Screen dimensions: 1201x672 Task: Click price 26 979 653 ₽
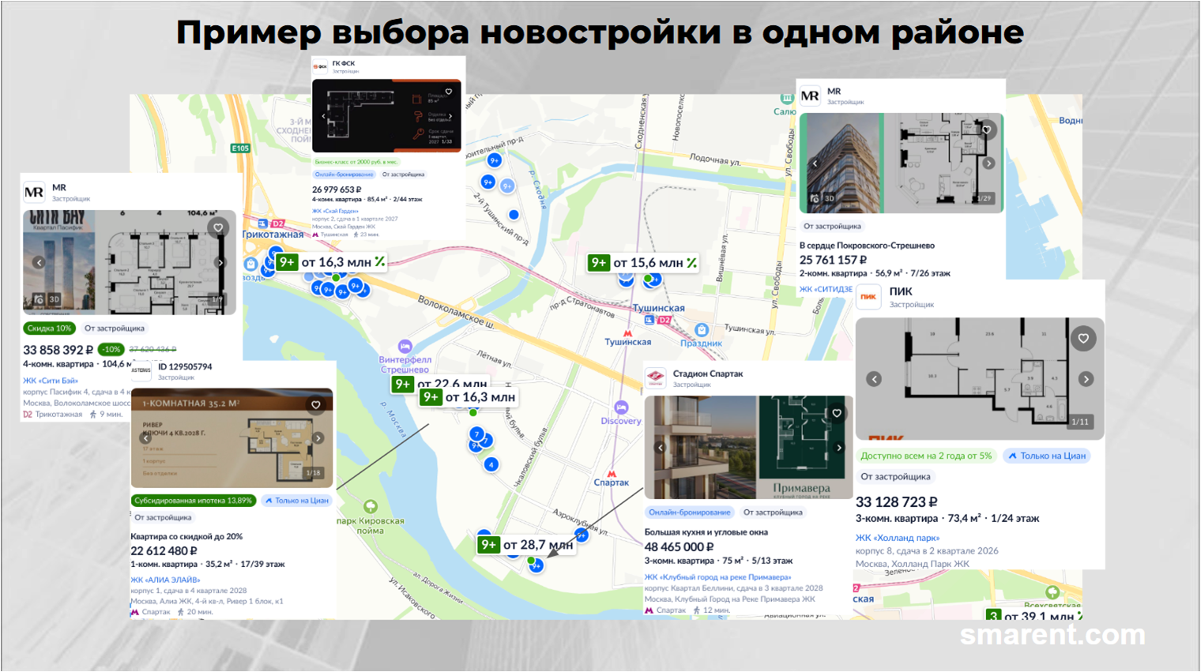pos(337,190)
